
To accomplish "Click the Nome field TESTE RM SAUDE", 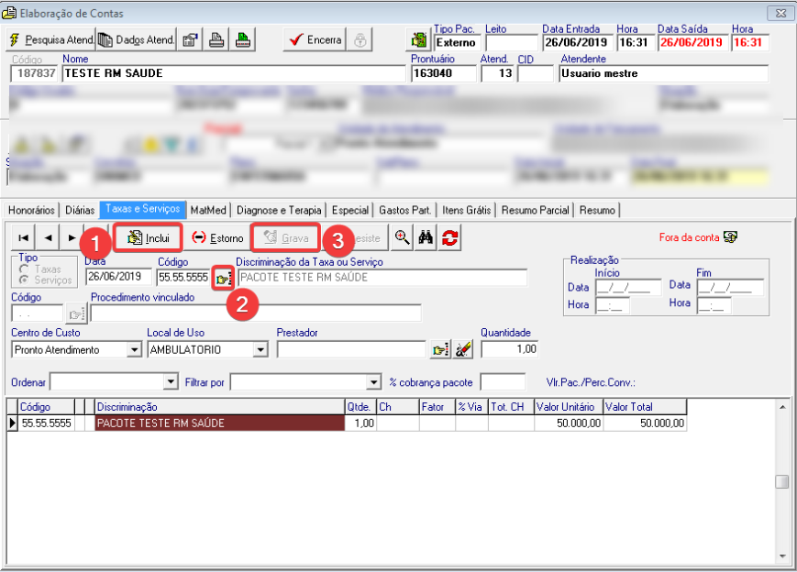I will pyautogui.click(x=234, y=73).
